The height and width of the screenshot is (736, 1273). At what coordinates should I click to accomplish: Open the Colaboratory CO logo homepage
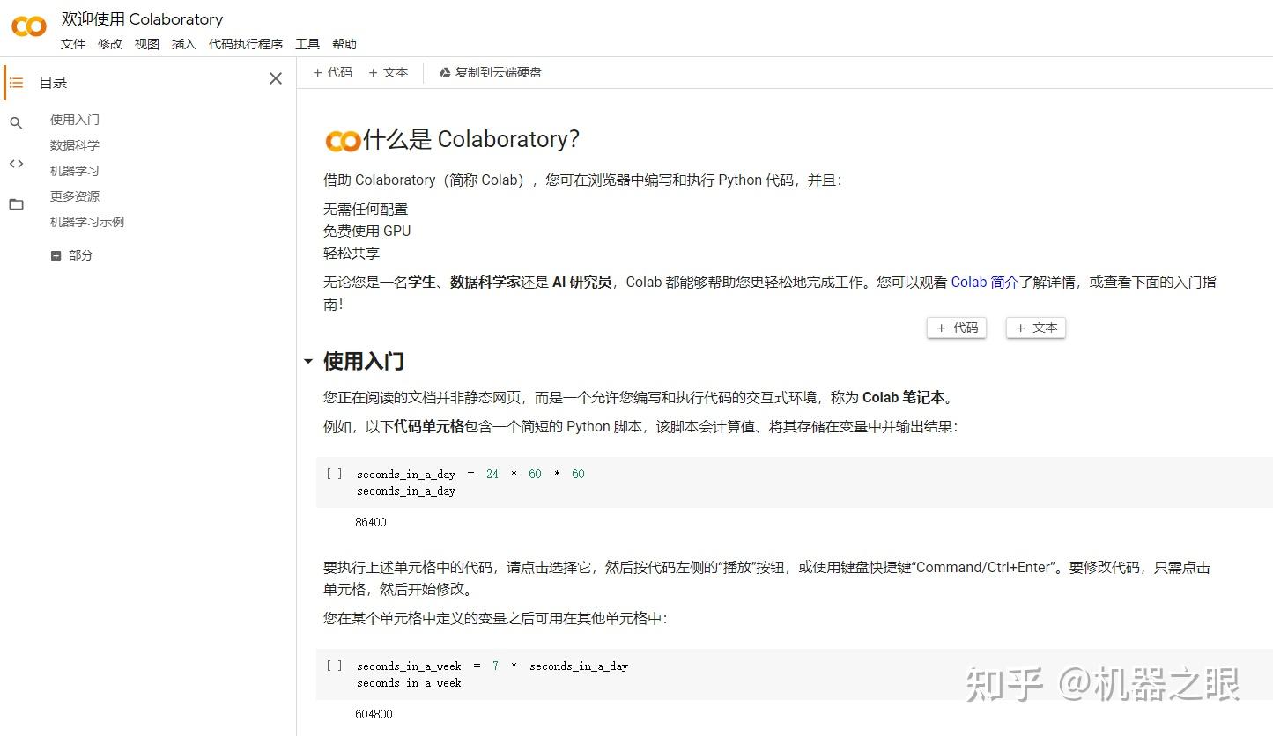click(27, 26)
